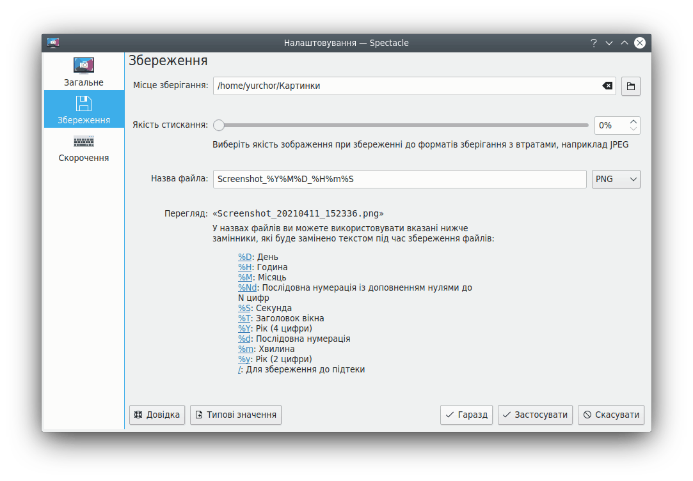Open the Загальне settings page
Viewport: 693px width, 481px height.
coord(84,72)
